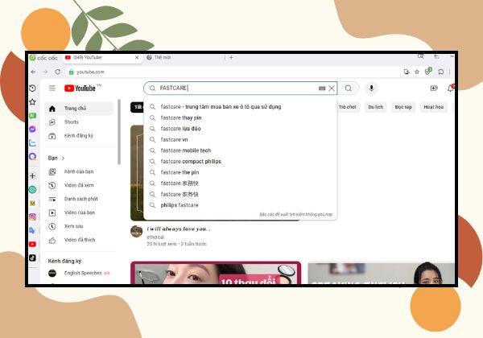Select the Đọc rap filter chip
The image size is (483, 338).
click(x=403, y=107)
